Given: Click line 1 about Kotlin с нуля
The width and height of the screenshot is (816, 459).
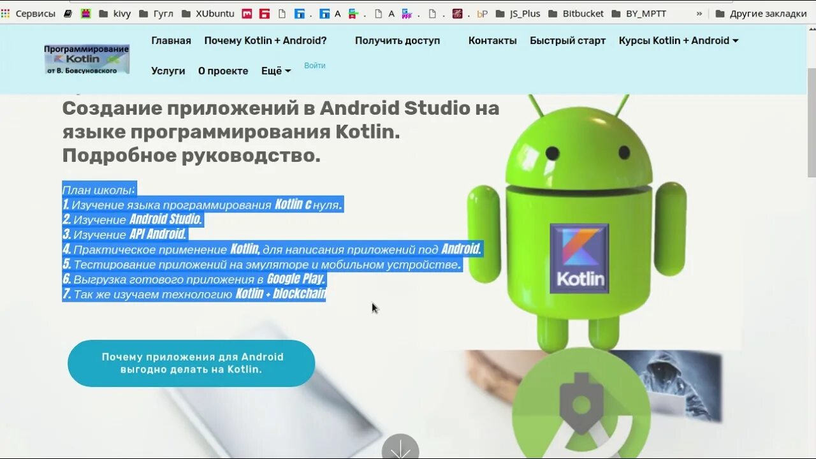Looking at the screenshot, I should click(x=203, y=205).
